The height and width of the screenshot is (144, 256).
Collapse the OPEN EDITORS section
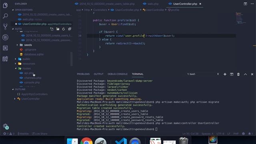pyautogui.click(x=24, y=10)
